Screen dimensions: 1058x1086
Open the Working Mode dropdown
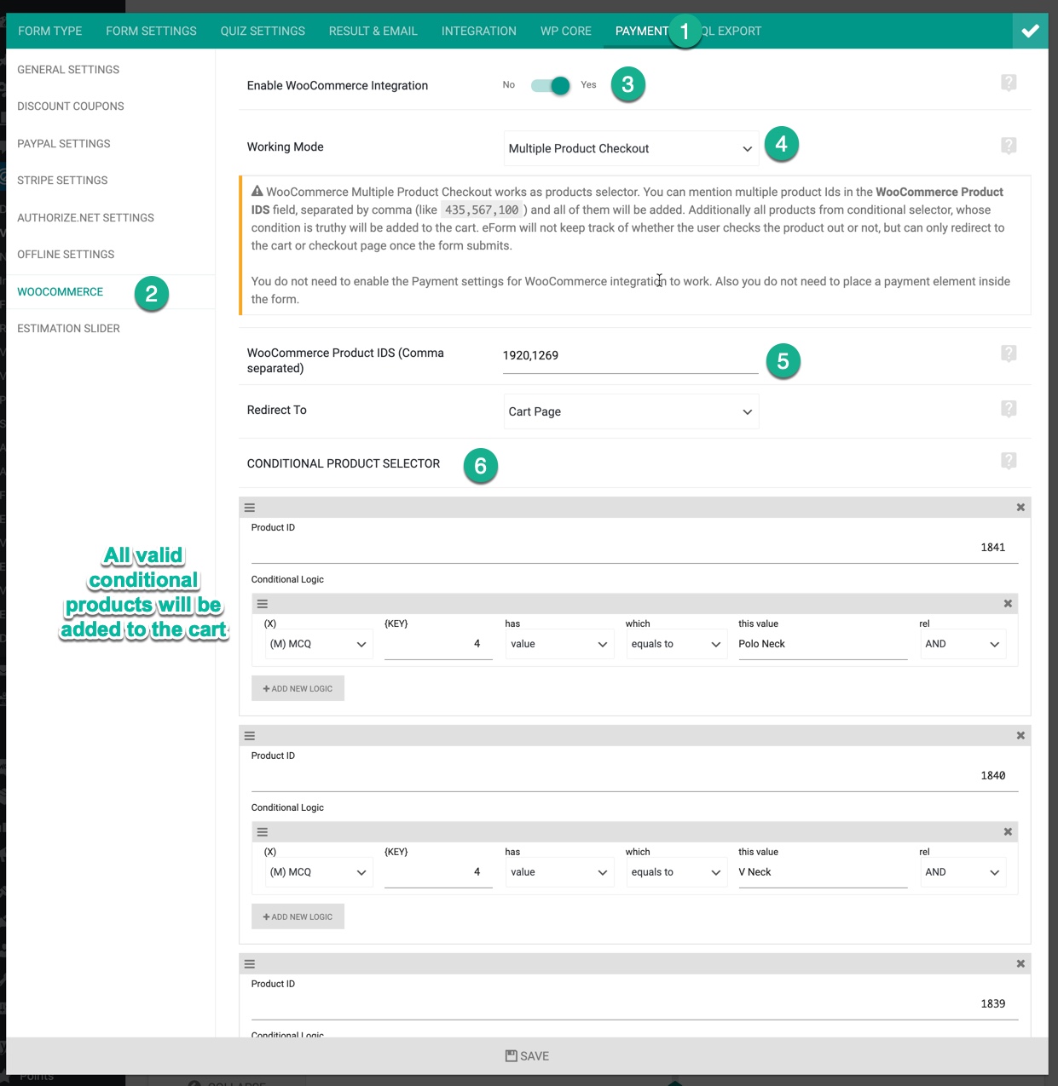tap(631, 148)
